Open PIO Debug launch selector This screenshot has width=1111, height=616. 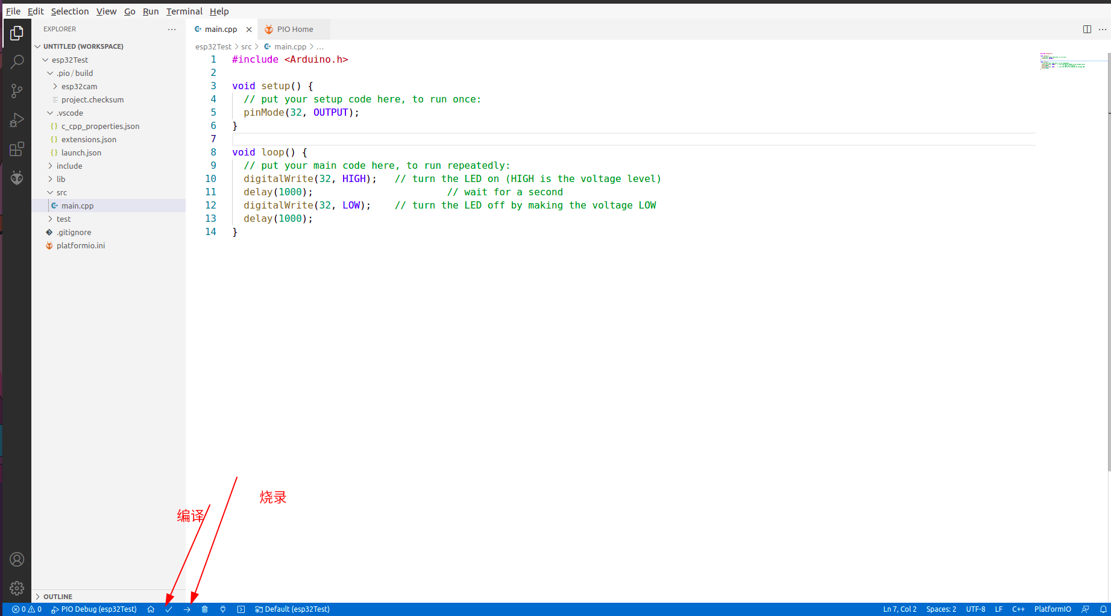tap(93, 609)
